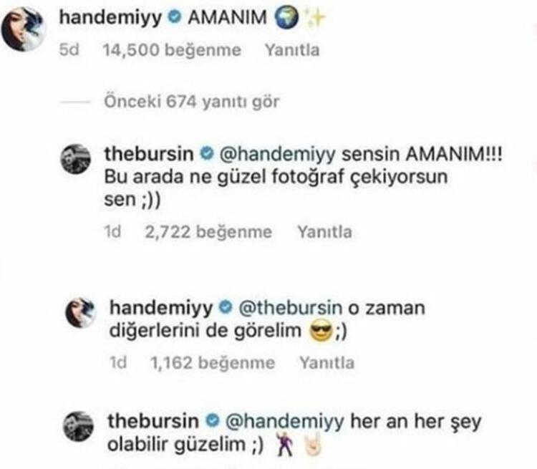This screenshot has height=469, width=537.
Task: Click verified badge on first theburSin reply
Action: click(x=207, y=154)
